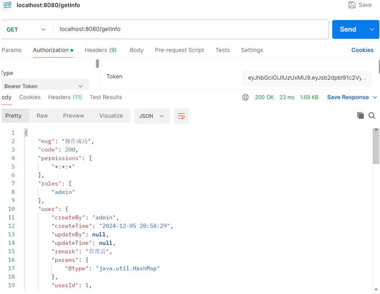Click the "createTime" value 2024-12-05 20:58:29
This screenshot has height=294, width=380.
tap(135, 226)
